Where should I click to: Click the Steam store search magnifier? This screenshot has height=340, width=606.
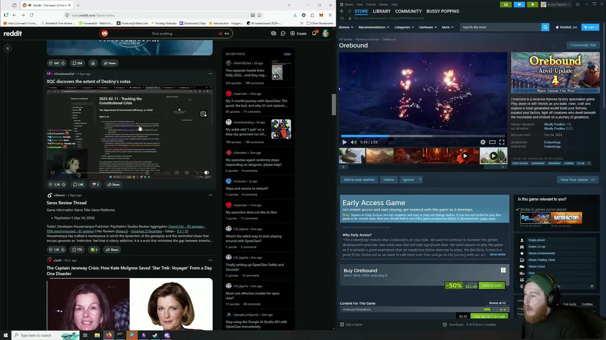coord(545,27)
